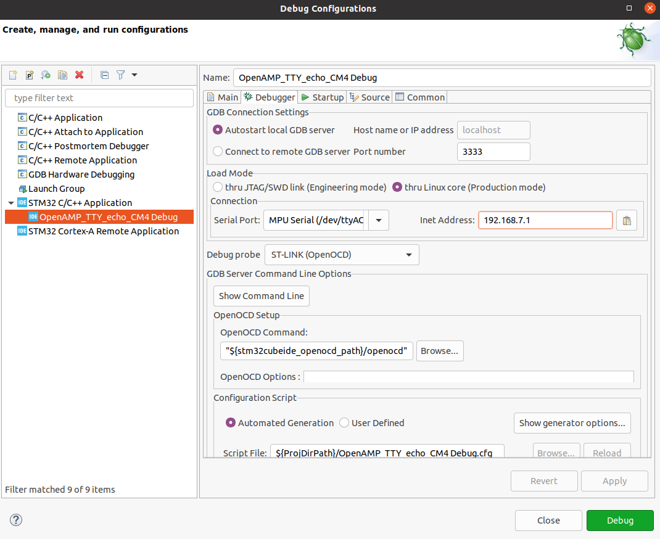Switch to the Main tab
The image size is (660, 539).
pyautogui.click(x=222, y=97)
